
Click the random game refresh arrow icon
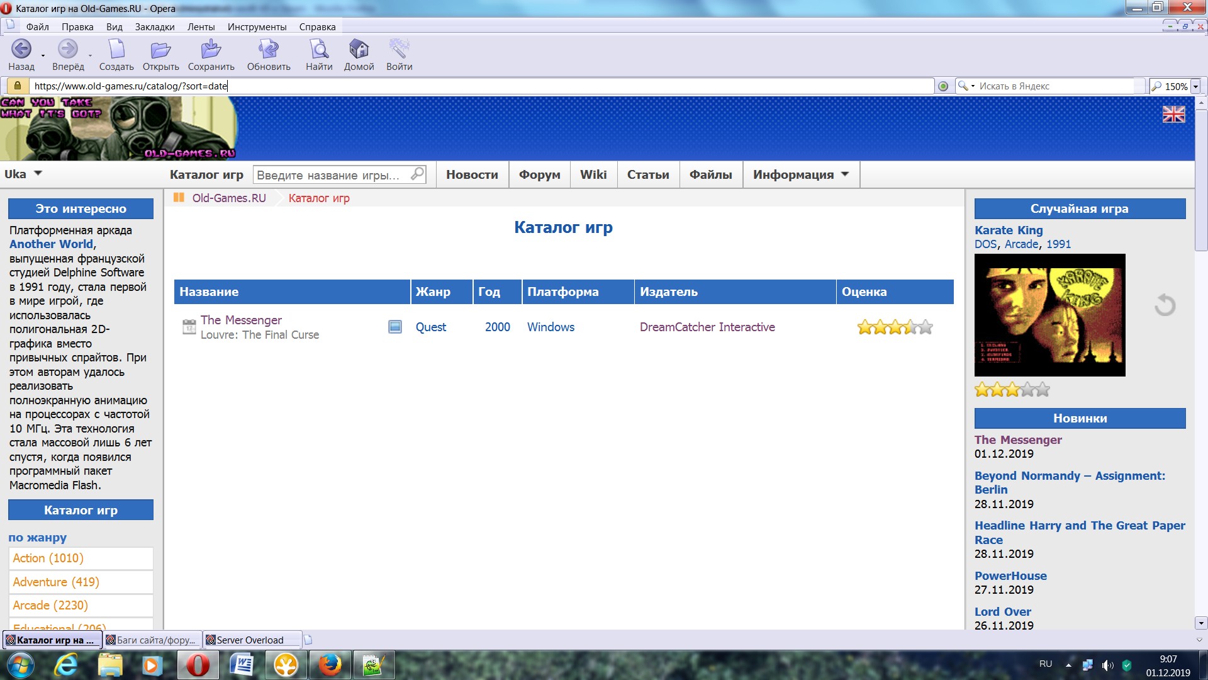1165,305
